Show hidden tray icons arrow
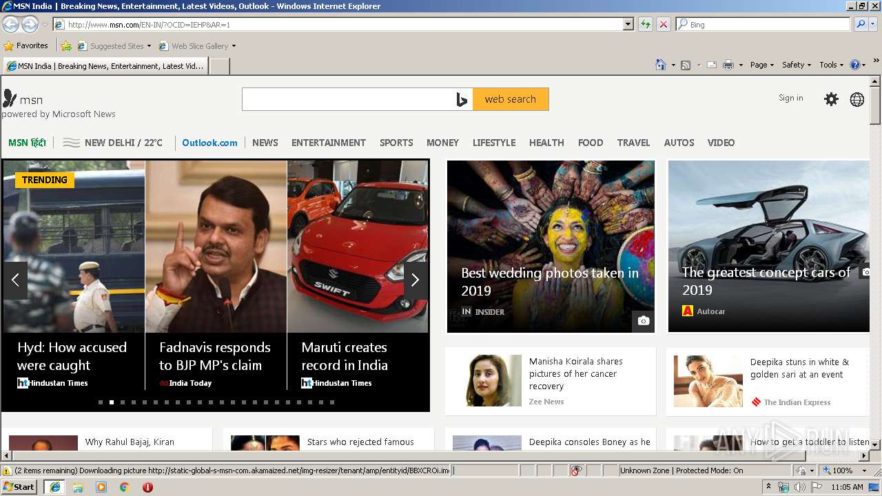Viewport: 882px width, 496px height. [x=768, y=487]
